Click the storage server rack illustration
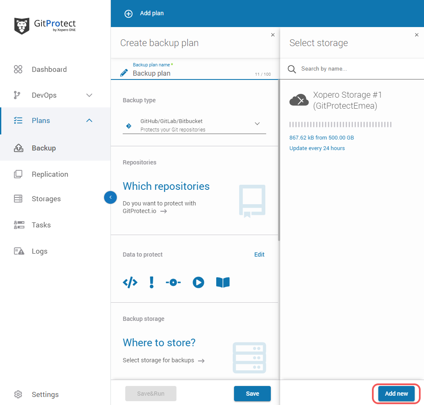This screenshot has width=424, height=405. (249, 358)
